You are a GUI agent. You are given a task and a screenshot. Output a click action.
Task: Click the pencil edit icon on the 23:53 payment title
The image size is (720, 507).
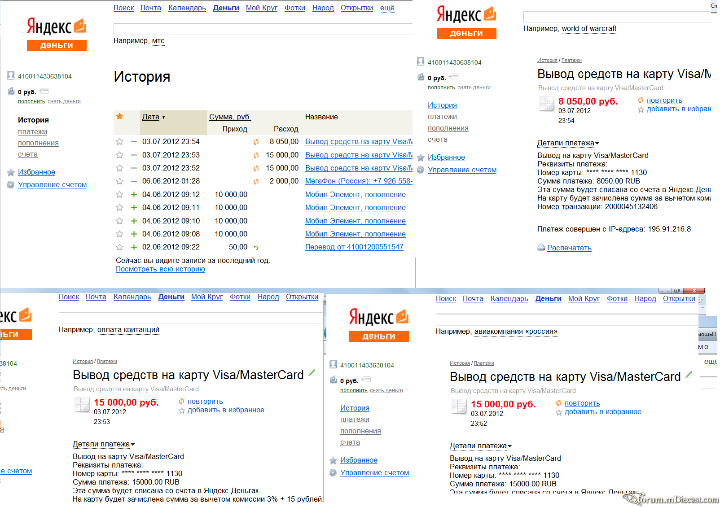tap(312, 372)
